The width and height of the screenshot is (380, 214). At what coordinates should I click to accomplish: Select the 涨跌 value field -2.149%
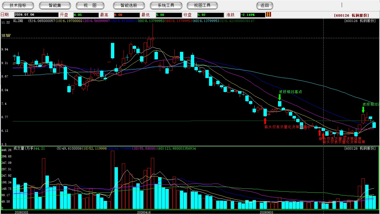252,15
